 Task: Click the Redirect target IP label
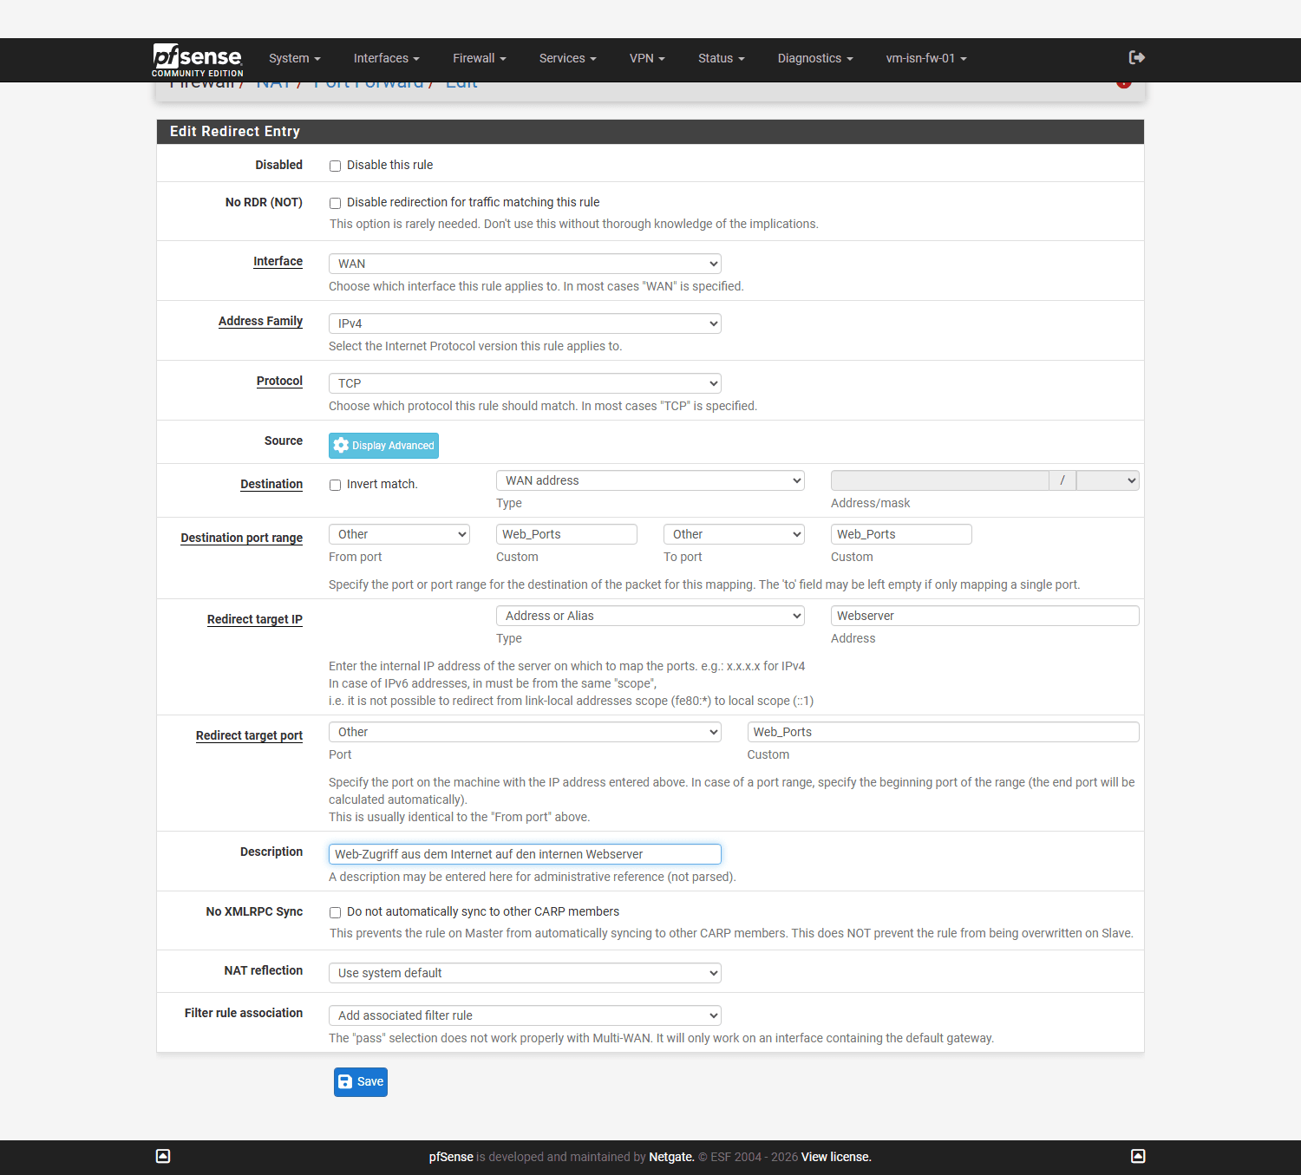(x=255, y=619)
